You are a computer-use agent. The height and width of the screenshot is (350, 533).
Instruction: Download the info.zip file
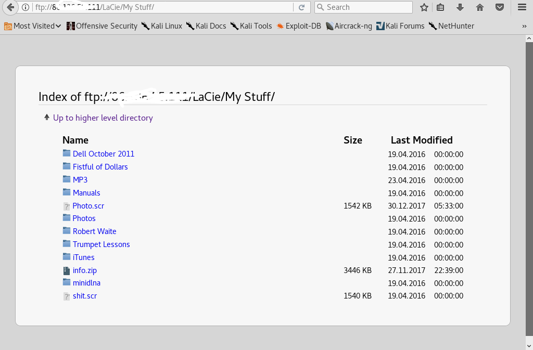coord(84,270)
